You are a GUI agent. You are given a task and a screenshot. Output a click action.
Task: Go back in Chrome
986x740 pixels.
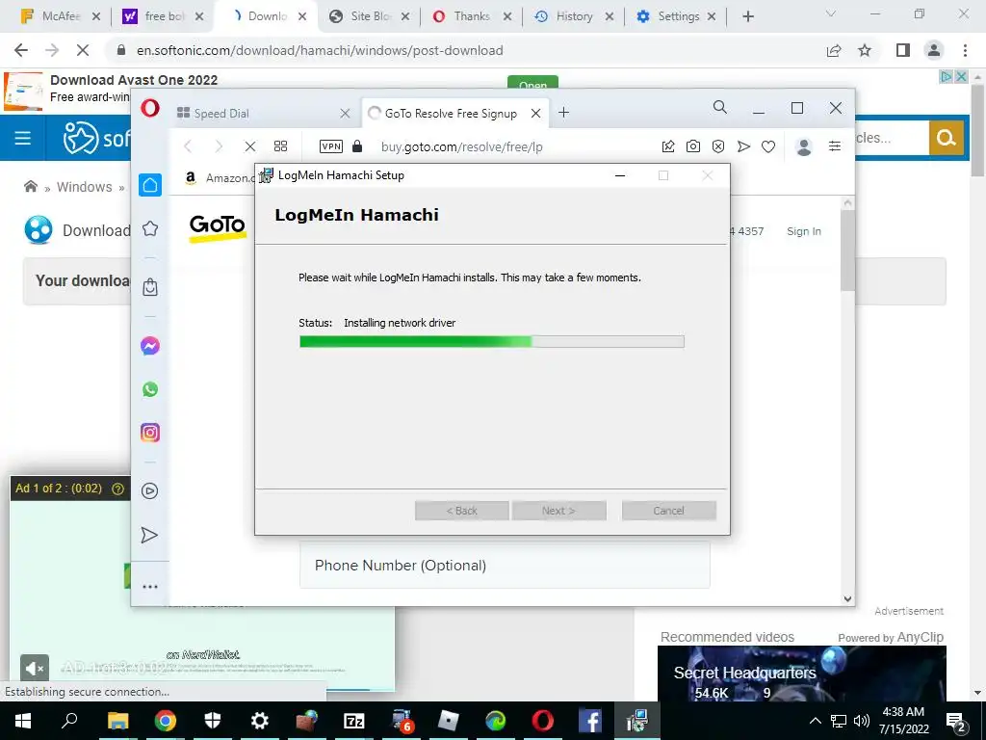pos(21,50)
